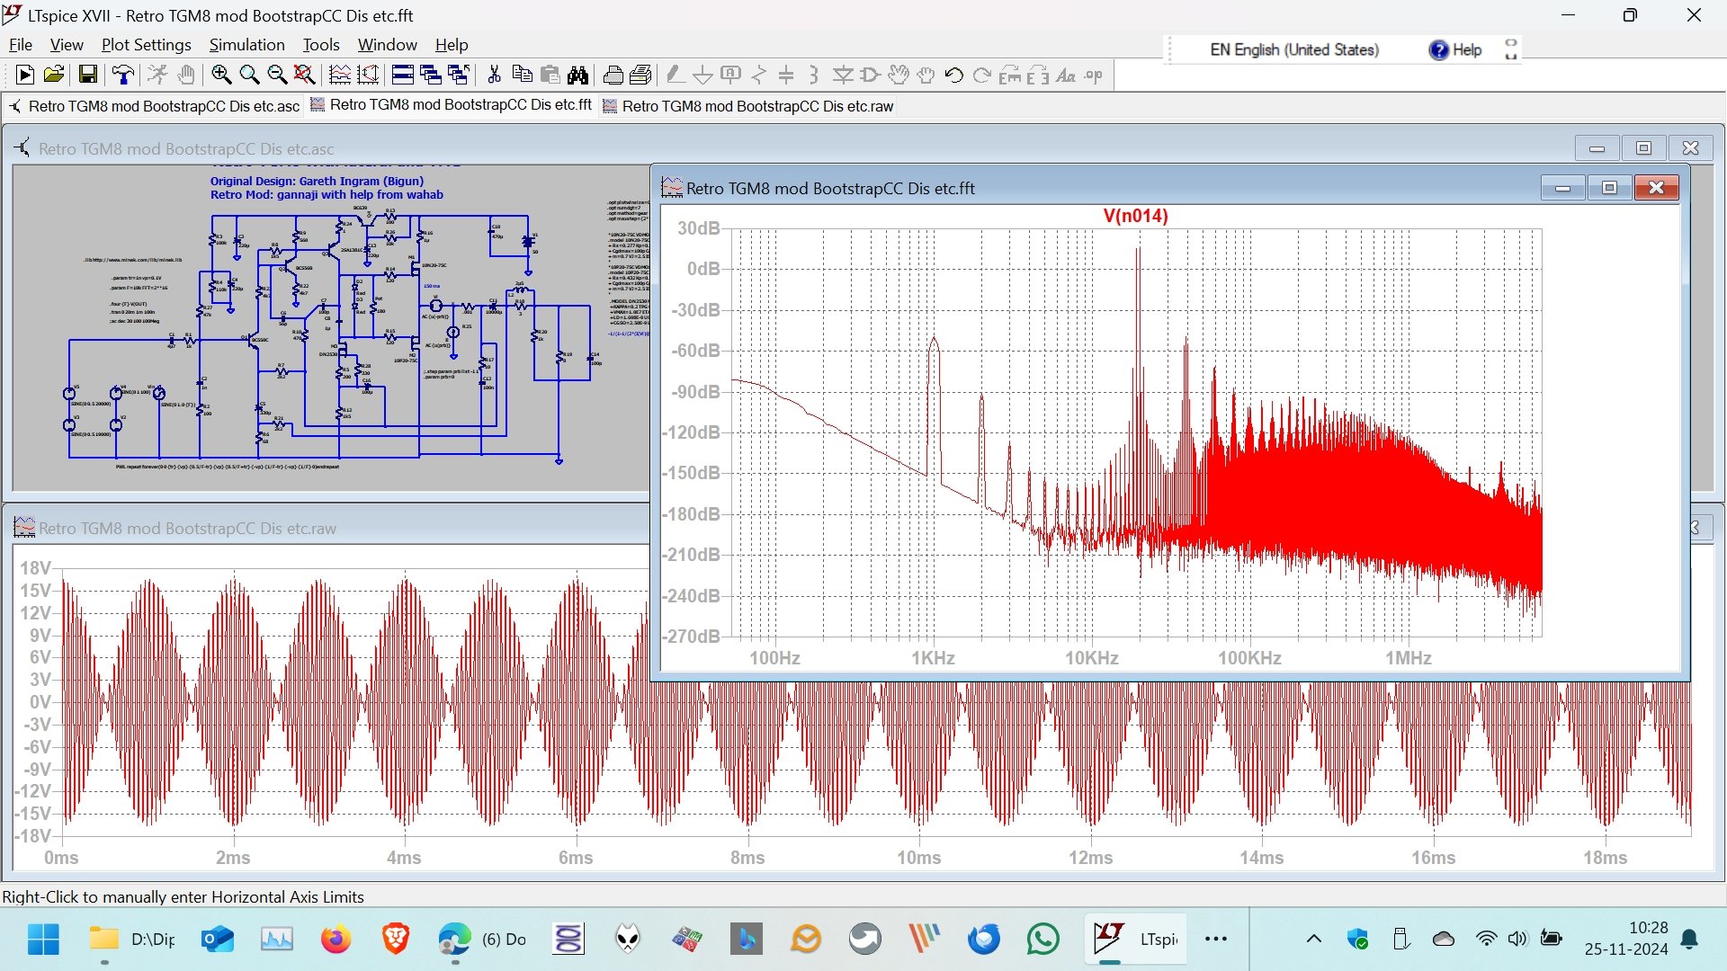1727x971 pixels.
Task: Click the .raw waveform window title bar
Action: click(328, 528)
